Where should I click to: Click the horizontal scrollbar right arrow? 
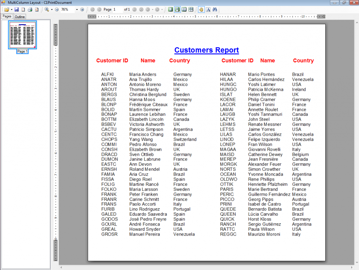352,268
